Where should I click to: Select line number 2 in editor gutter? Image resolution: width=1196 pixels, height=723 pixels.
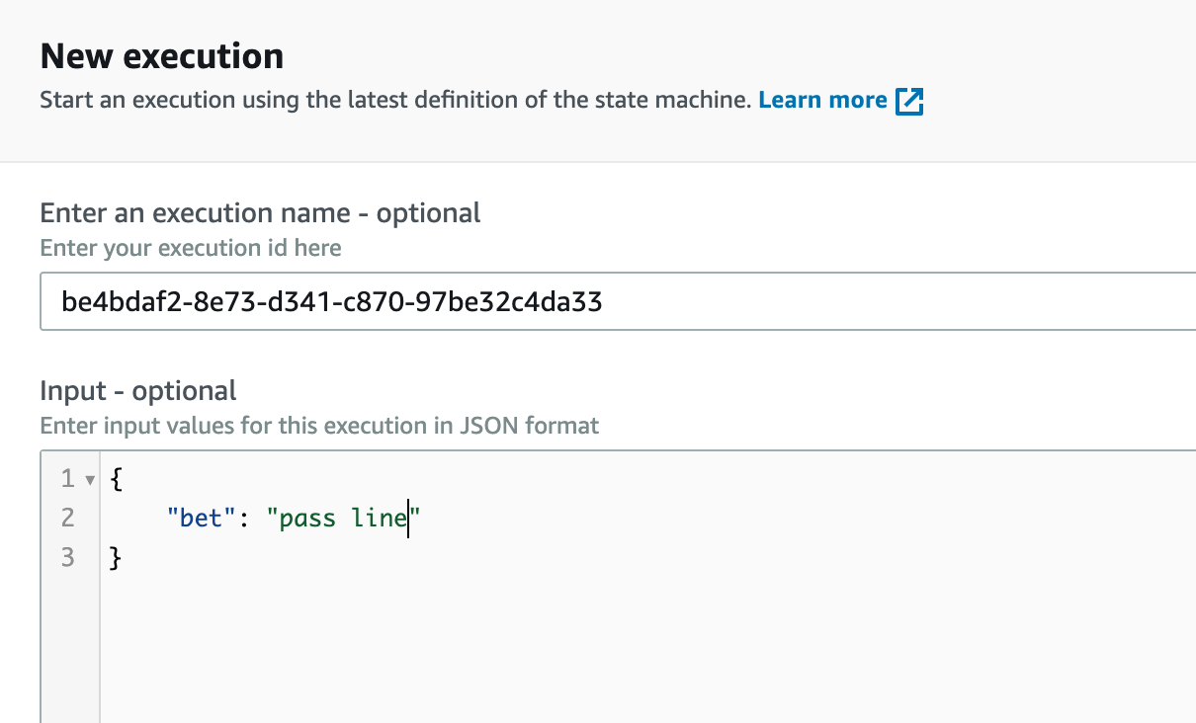(x=67, y=518)
